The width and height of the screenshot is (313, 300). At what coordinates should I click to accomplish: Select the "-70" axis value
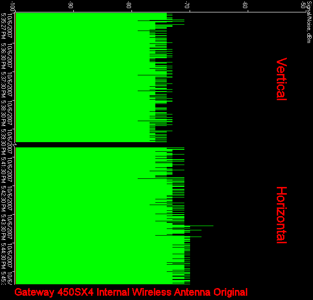tap(187, 5)
